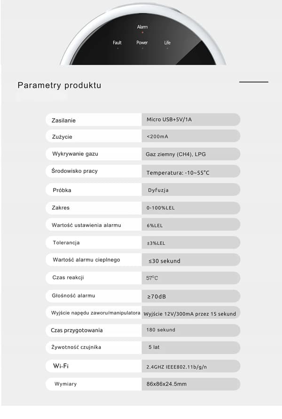Click the 180 sekund value
This screenshot has height=419, width=282.
[x=161, y=330]
